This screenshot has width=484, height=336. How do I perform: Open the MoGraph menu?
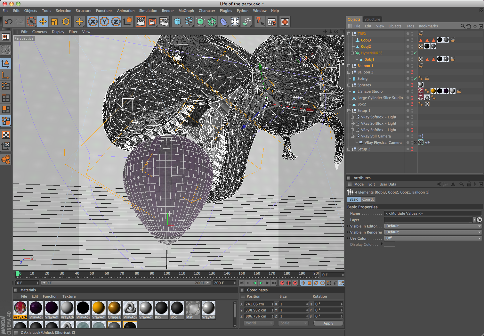coord(186,11)
